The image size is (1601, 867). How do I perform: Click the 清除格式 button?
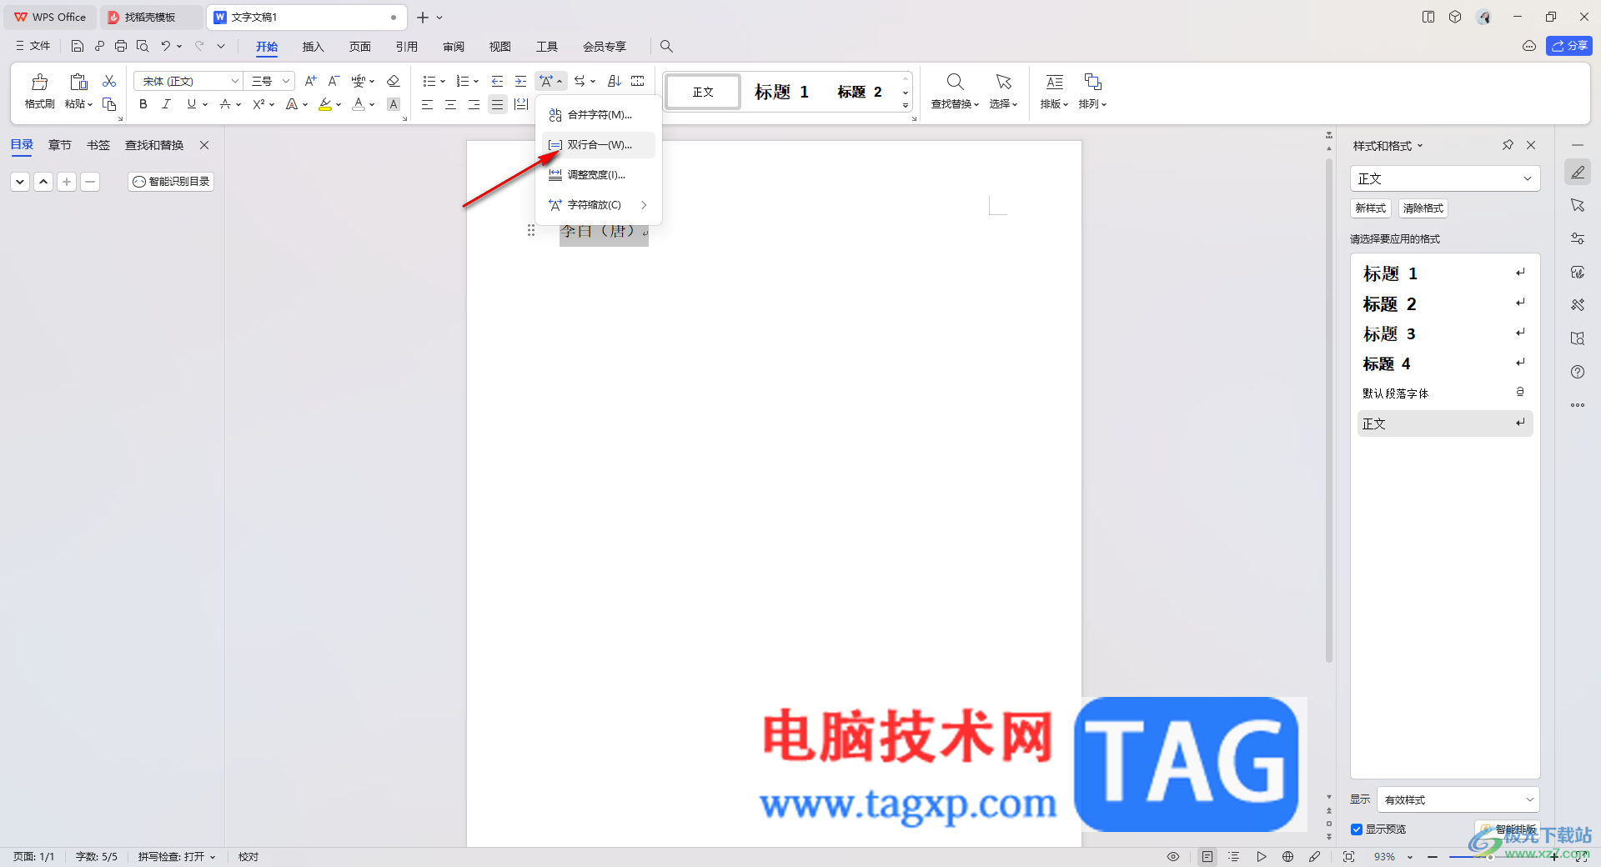1423,208
